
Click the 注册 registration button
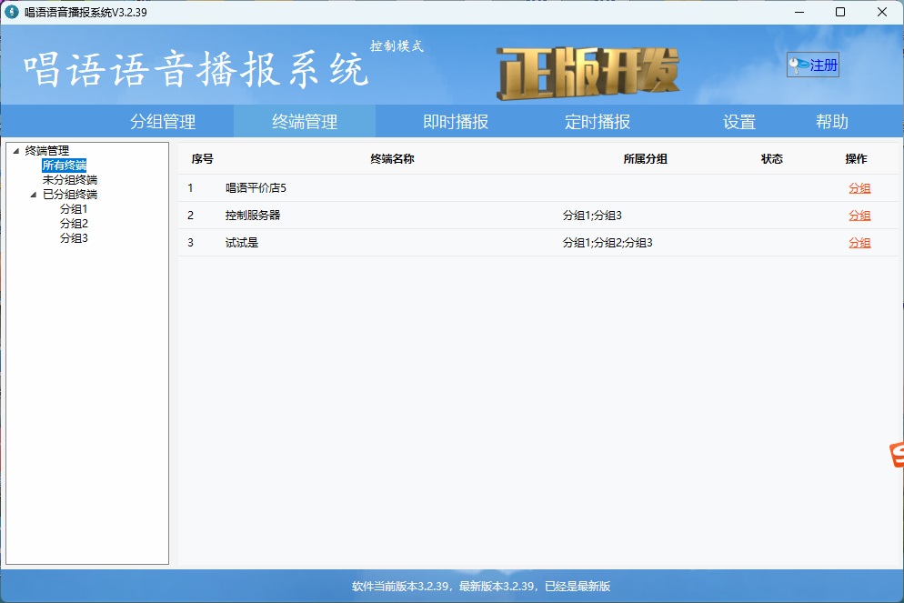coord(815,64)
